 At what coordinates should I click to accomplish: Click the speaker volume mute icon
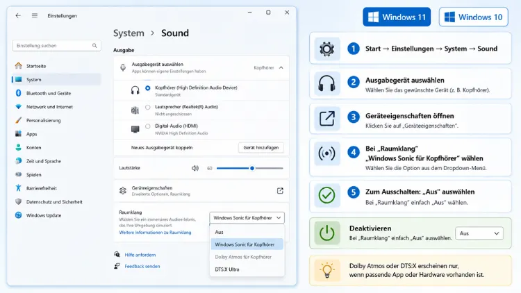click(x=195, y=168)
